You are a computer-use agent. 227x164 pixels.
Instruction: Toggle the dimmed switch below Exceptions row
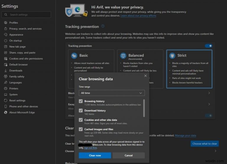(x=208, y=116)
